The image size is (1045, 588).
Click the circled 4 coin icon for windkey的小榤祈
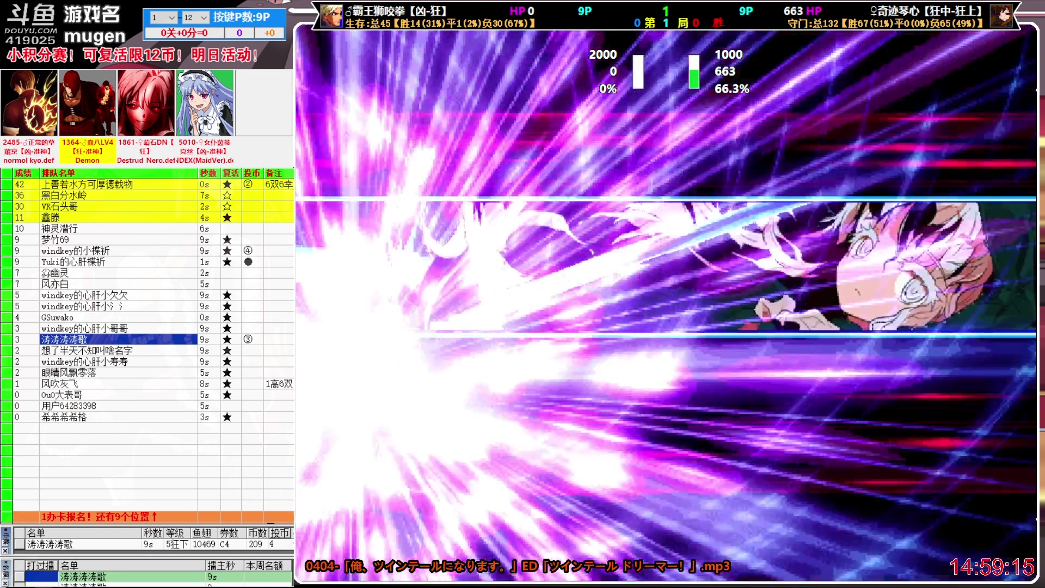click(248, 250)
